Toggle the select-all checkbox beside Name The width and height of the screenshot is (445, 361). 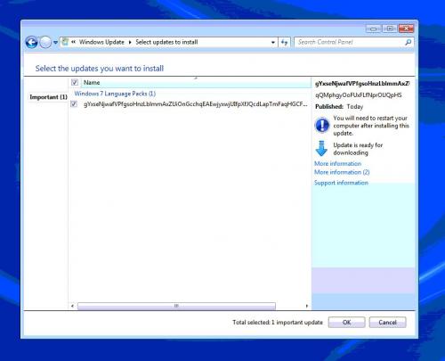[75, 82]
